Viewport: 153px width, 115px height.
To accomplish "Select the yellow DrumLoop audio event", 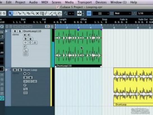I will point(133,87).
